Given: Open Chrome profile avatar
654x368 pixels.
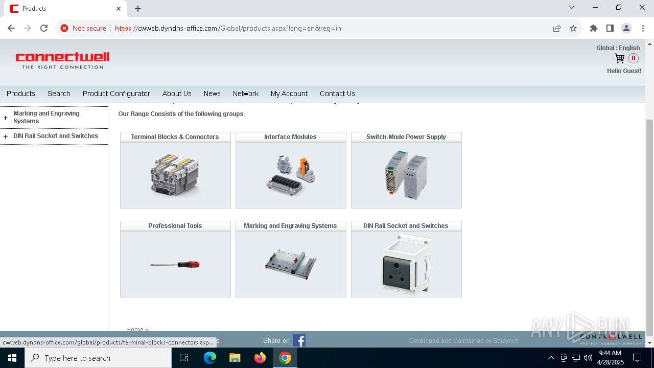Looking at the screenshot, I should 626,28.
